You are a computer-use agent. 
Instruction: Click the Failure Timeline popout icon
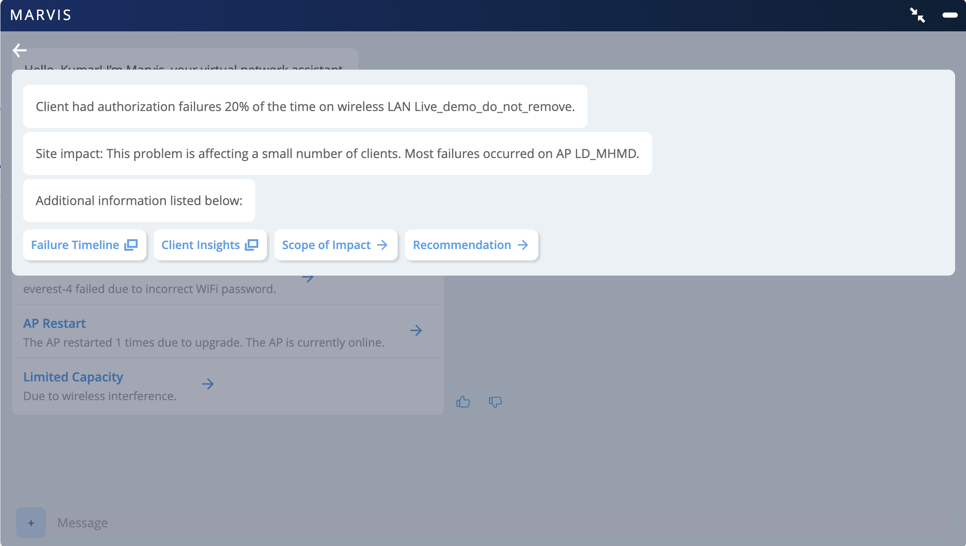pos(131,245)
